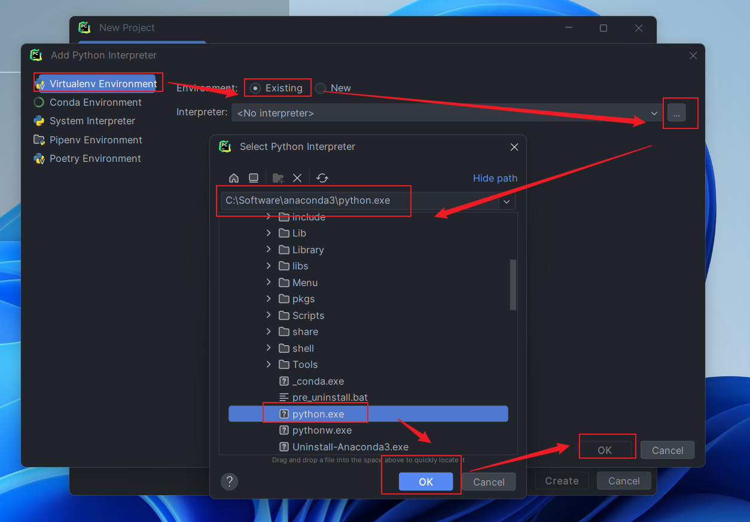The image size is (750, 522).
Task: Select the Tools folder name
Action: click(305, 364)
